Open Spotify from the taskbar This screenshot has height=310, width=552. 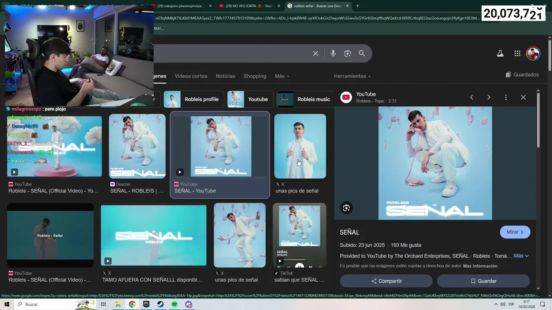[174, 304]
